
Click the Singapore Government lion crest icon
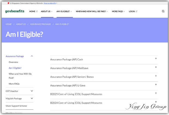pos(8,3)
